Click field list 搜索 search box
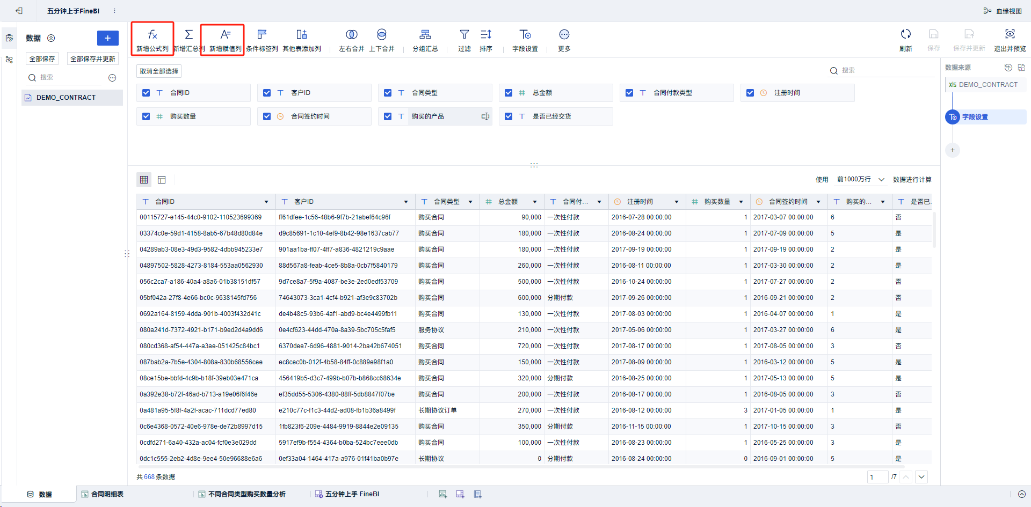The image size is (1031, 507). click(881, 70)
